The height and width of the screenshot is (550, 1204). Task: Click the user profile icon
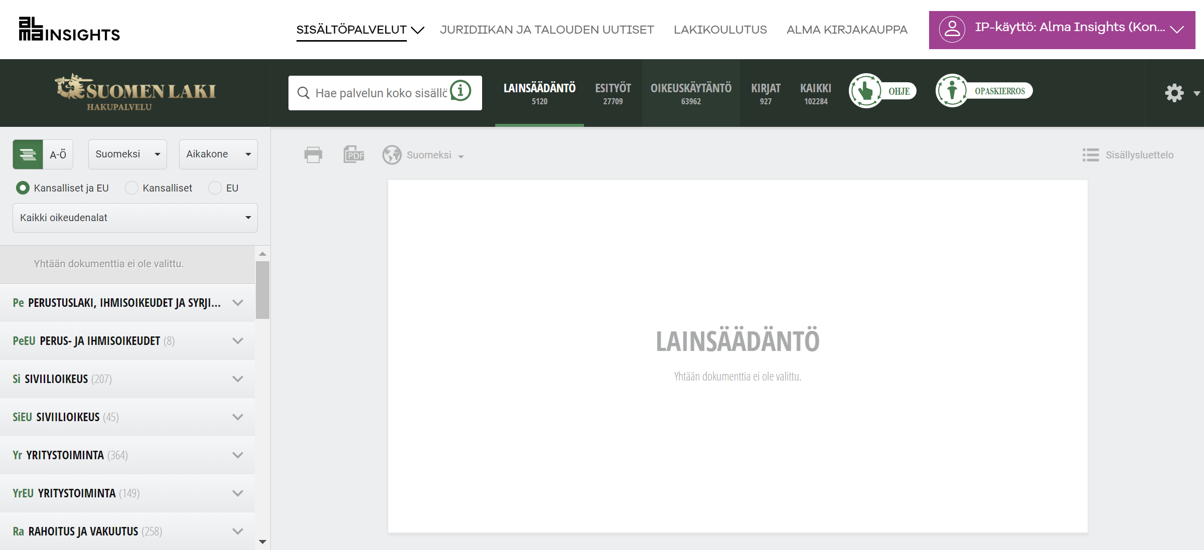[952, 30]
